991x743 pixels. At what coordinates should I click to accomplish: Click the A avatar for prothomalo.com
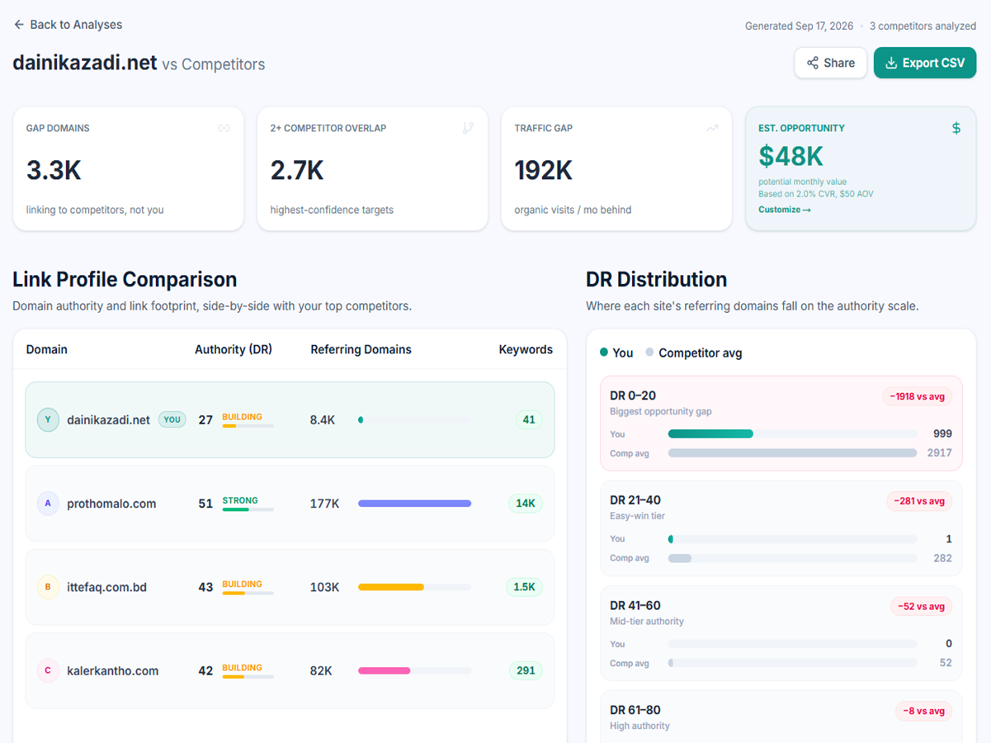[48, 504]
